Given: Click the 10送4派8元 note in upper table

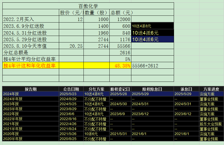Looking at the screenshot, I should [x=152, y=26].
